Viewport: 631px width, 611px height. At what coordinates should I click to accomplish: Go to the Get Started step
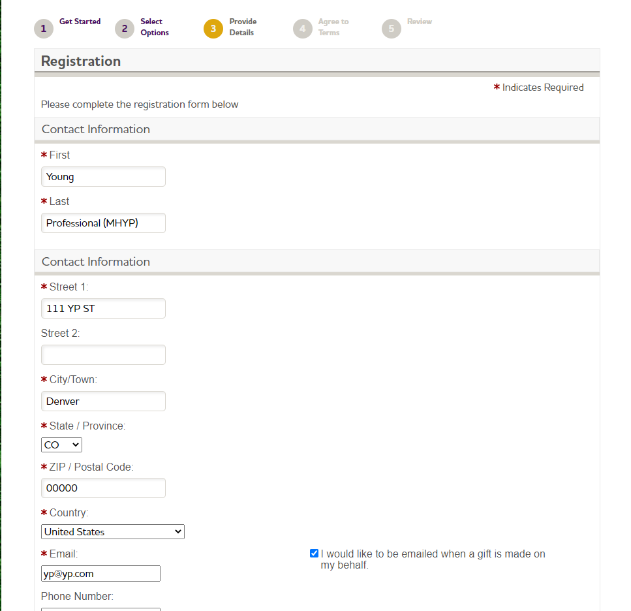(80, 22)
